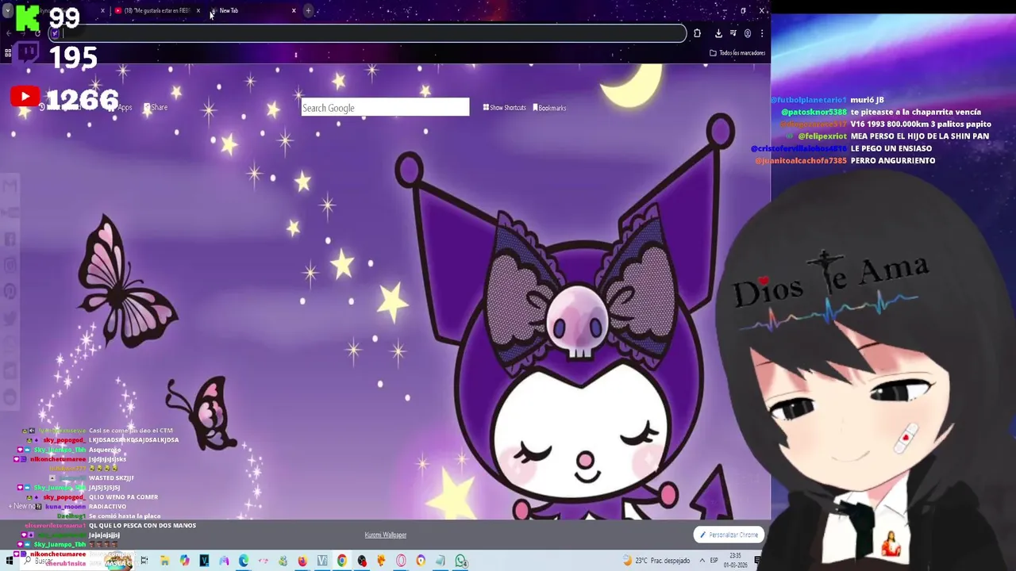Click the ESP language indicator
This screenshot has width=1016, height=571.
[714, 561]
